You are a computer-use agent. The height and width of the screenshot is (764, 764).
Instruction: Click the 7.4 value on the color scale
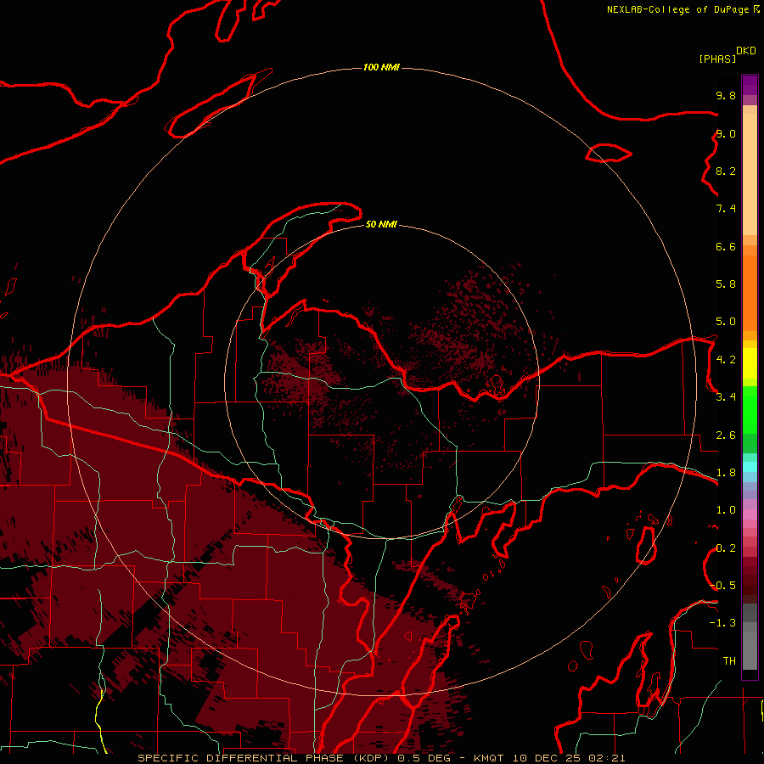(726, 209)
